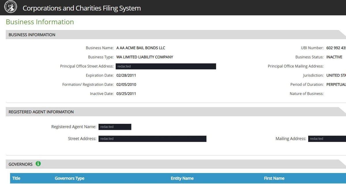The height and width of the screenshot is (184, 346).
Task: Click the Business Status label
Action: [x=310, y=57]
